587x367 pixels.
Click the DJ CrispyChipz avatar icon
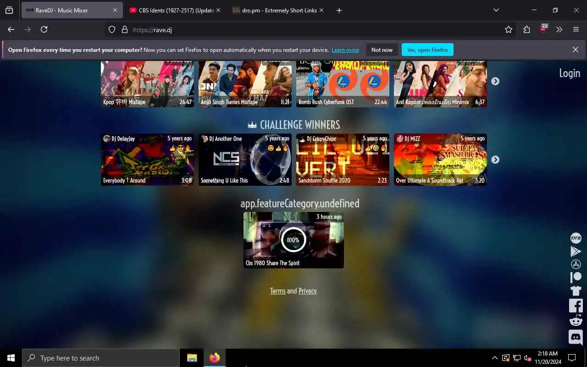(x=302, y=139)
